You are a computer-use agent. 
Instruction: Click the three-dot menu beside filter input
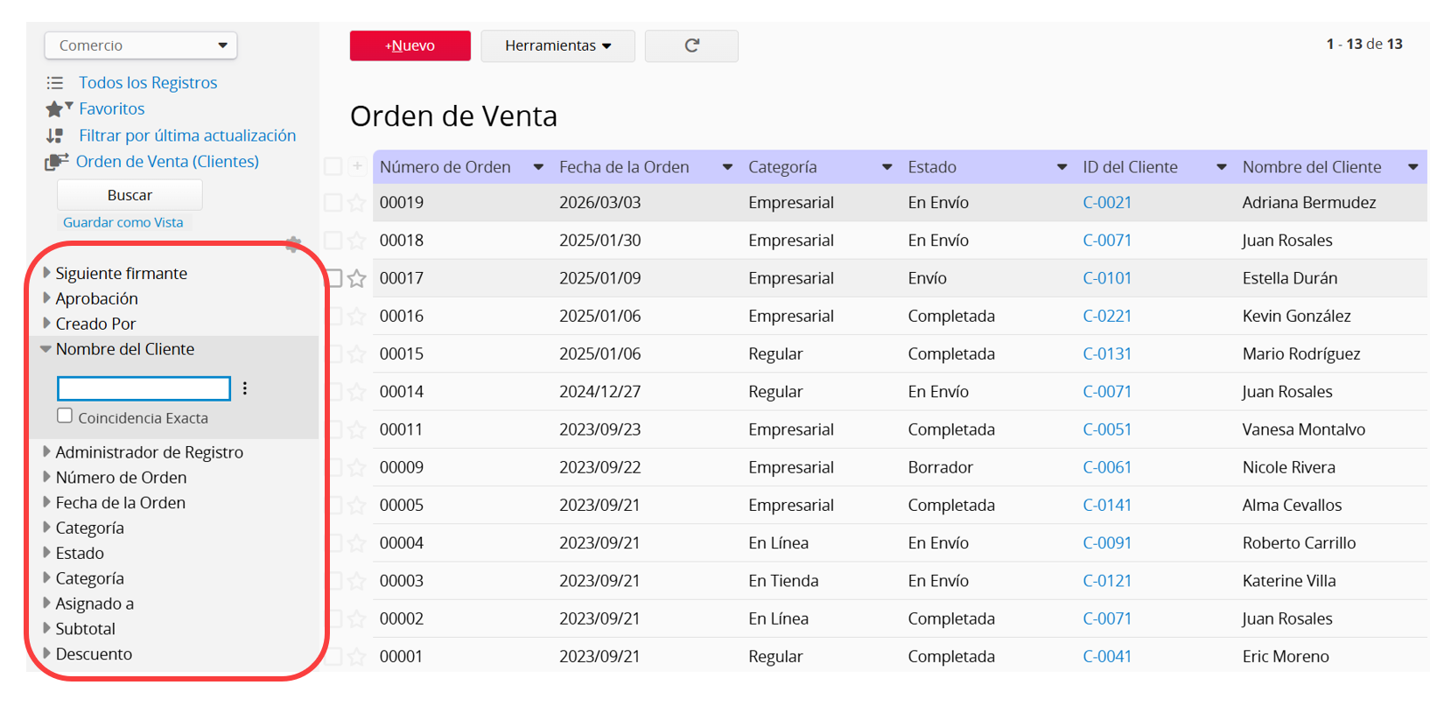(x=245, y=388)
